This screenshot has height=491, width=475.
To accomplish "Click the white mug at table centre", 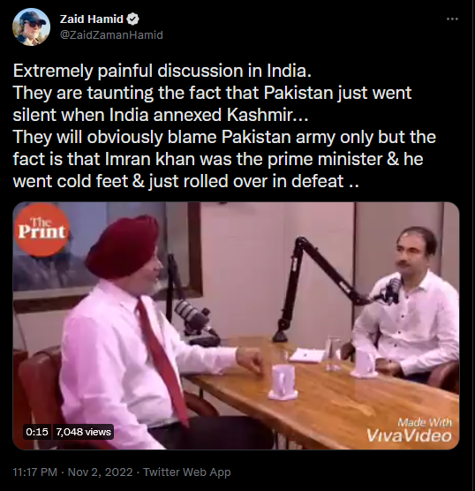I will [283, 382].
